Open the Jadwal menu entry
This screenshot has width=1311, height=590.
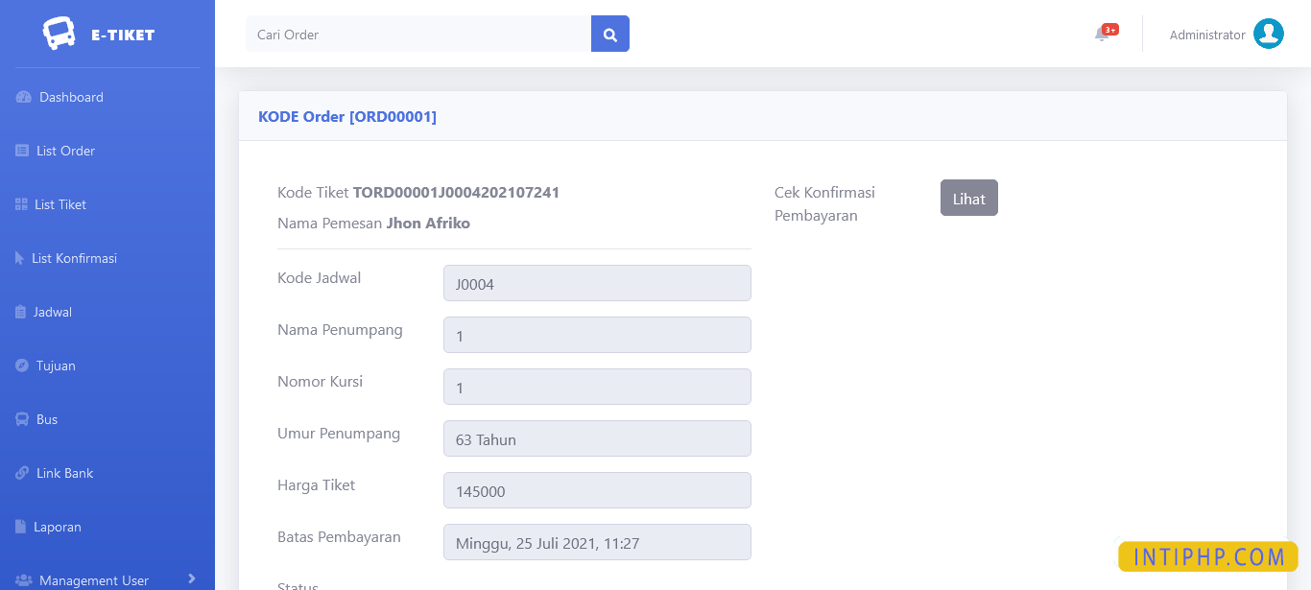point(53,312)
